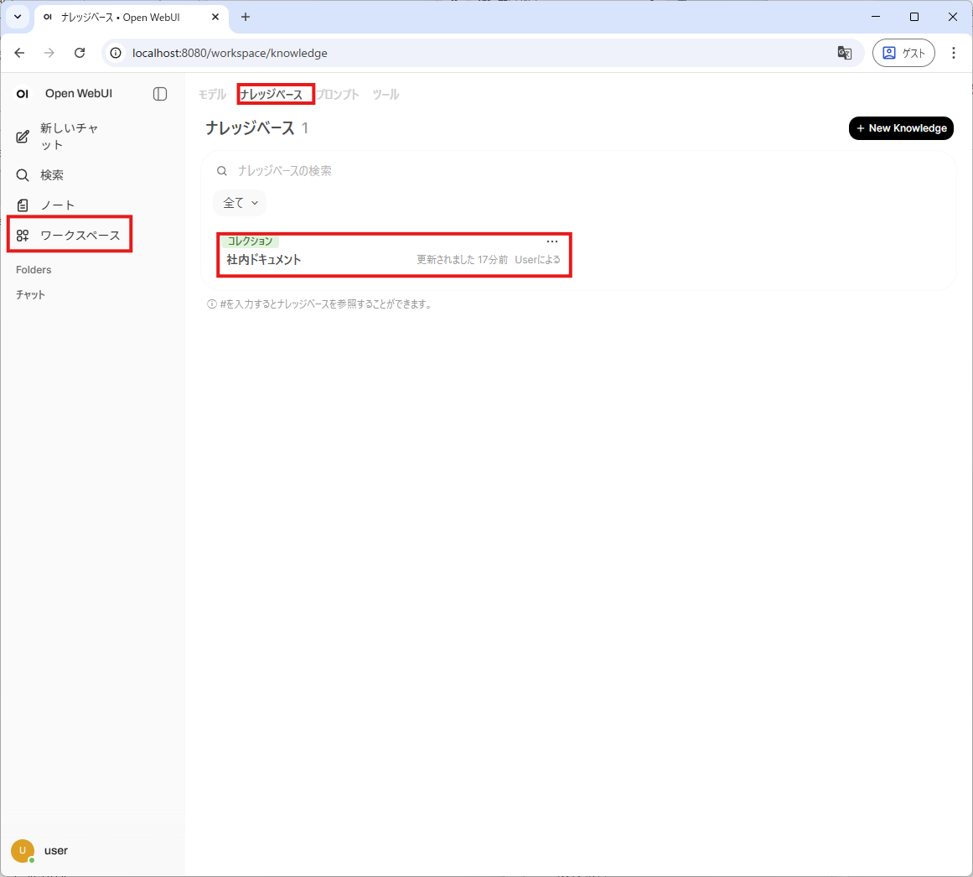Expand the 全て filter dropdown
The width and height of the screenshot is (973, 877).
click(240, 203)
